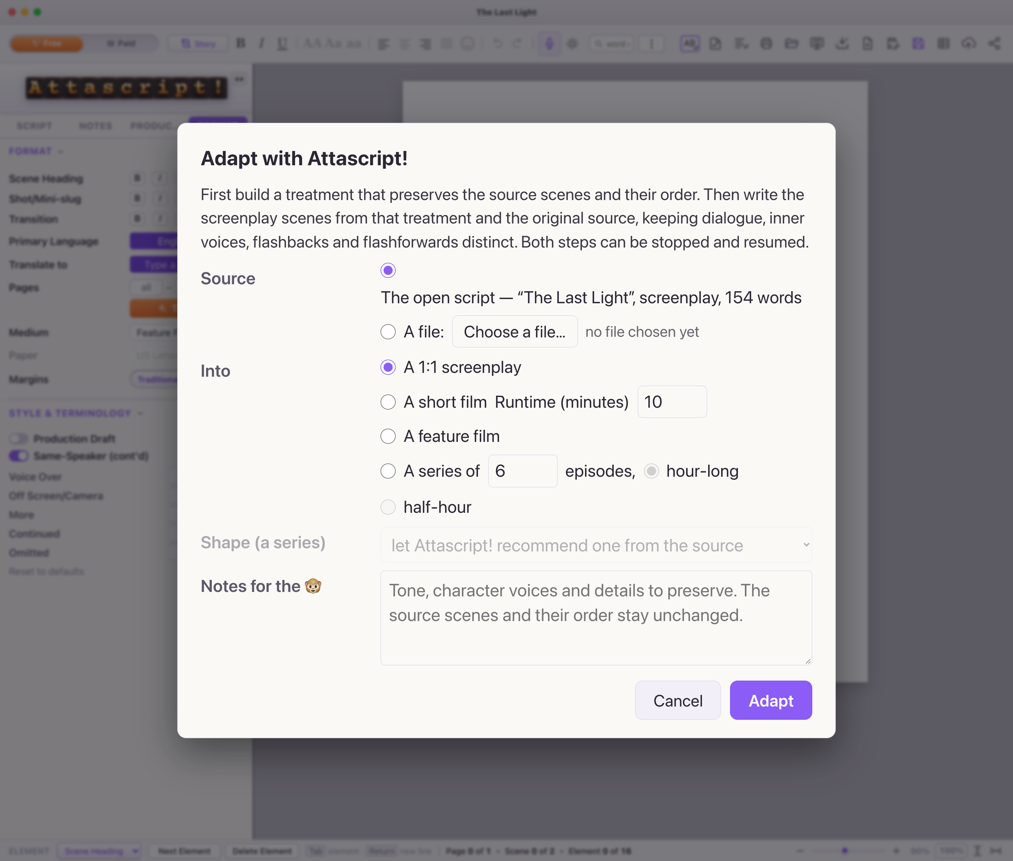Click the Reset to defaults link
This screenshot has height=861, width=1013.
47,572
